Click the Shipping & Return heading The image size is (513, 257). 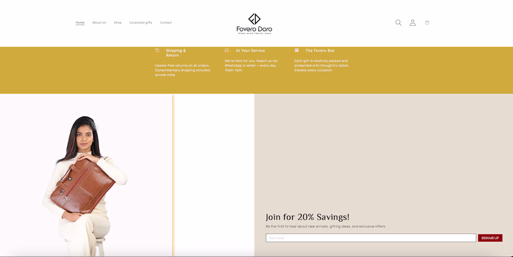tap(176, 53)
